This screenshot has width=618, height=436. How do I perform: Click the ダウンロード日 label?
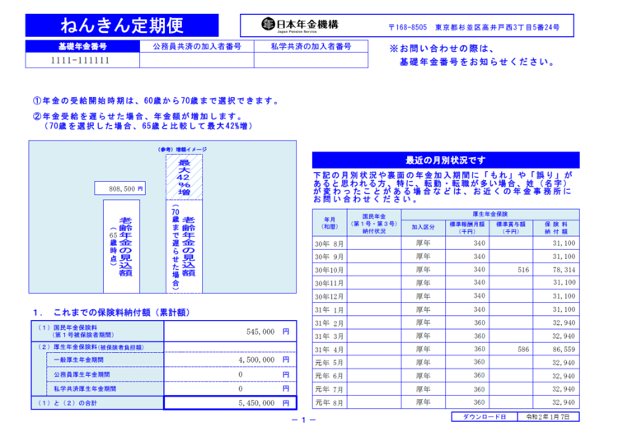coord(485,417)
